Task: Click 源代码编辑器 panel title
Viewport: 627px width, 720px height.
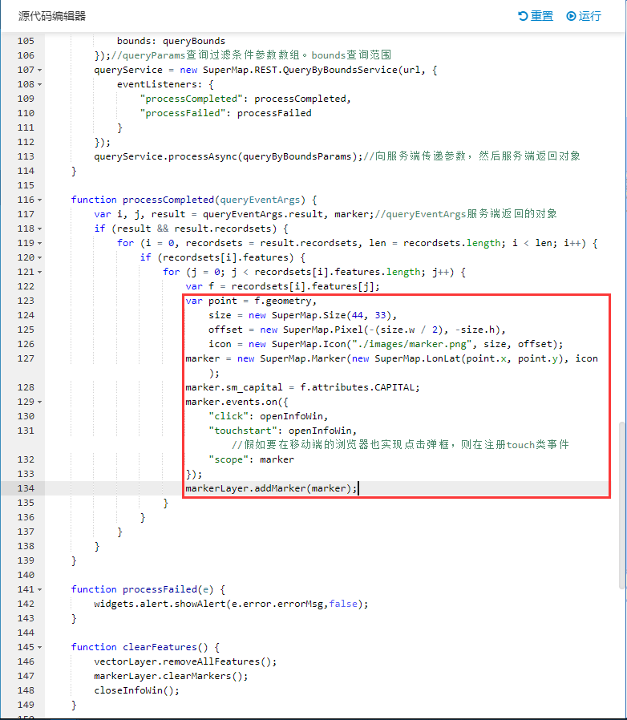Action: pos(52,16)
